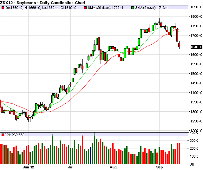
Task: Click the 1750-0 price axis label
Action: pos(196,26)
